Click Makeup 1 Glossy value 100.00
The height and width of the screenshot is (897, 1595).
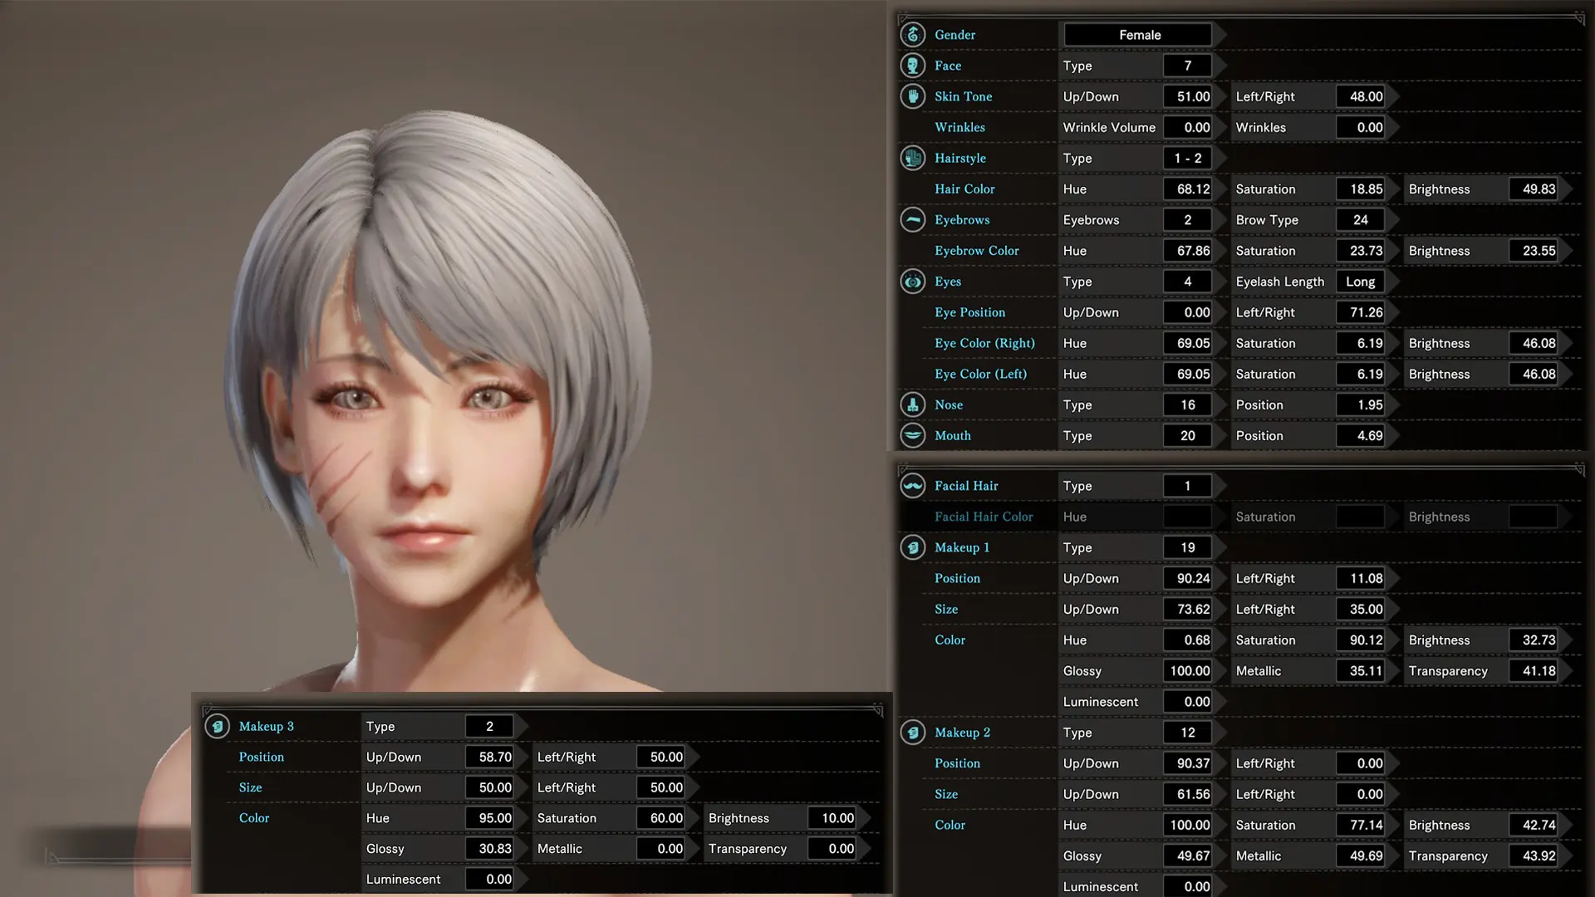tap(1187, 670)
